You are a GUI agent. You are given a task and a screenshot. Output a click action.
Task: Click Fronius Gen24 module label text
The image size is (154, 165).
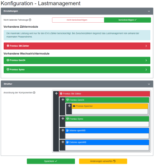(x=17, y=60)
